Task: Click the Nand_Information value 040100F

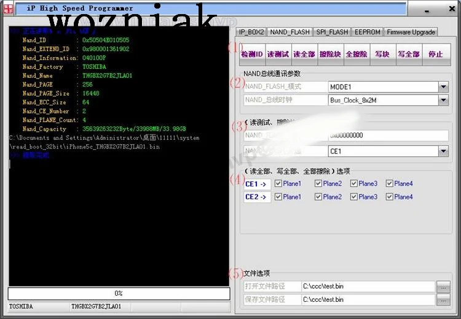Action: coord(94,58)
